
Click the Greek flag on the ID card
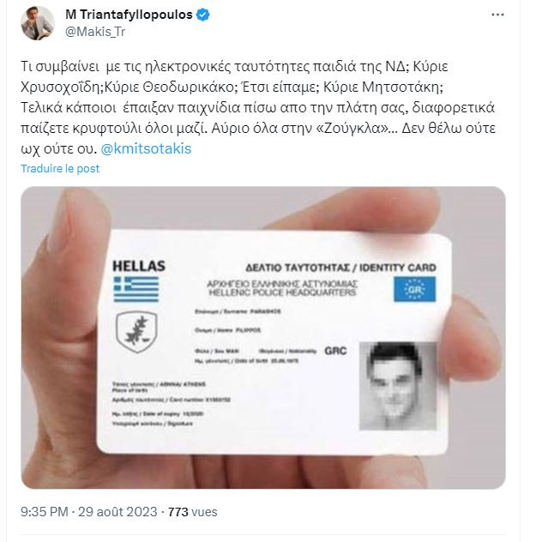pyautogui.click(x=135, y=289)
